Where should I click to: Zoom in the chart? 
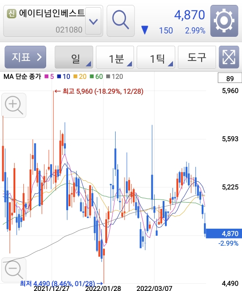tap(14, 105)
